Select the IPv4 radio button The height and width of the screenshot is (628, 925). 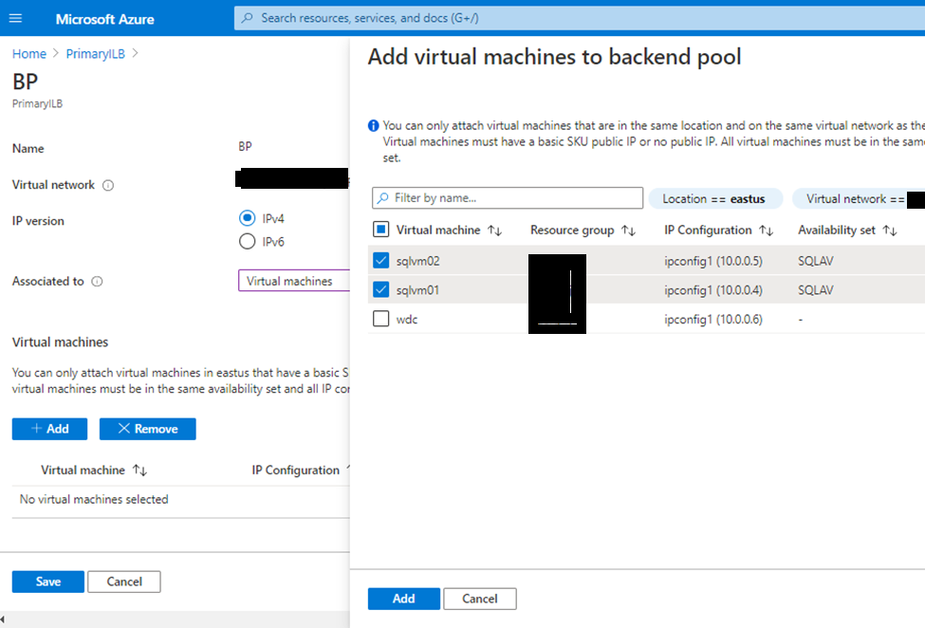[x=248, y=218]
